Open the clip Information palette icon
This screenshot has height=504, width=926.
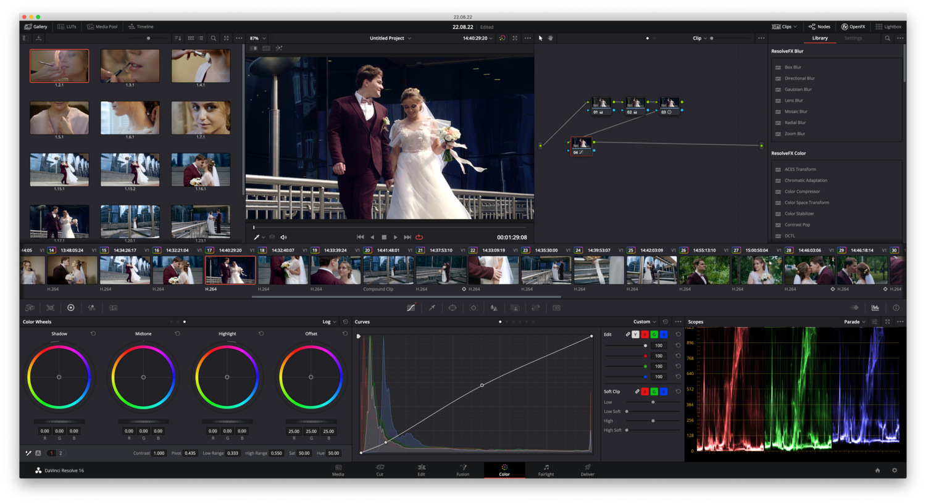(896, 308)
